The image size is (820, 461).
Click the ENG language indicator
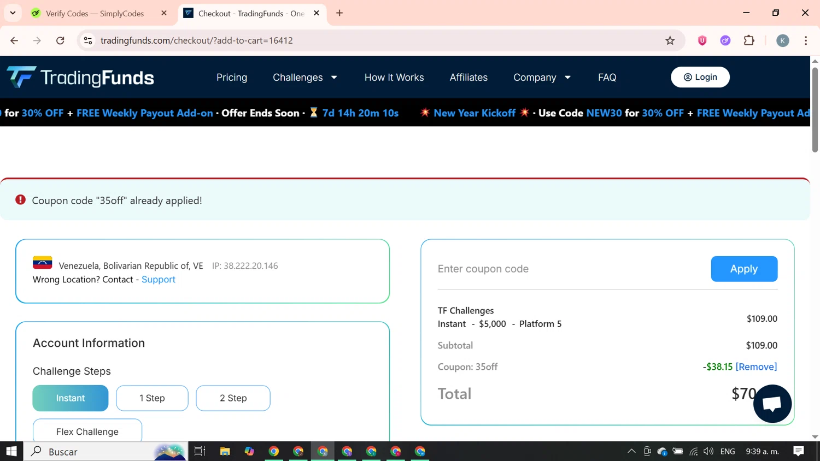point(728,451)
